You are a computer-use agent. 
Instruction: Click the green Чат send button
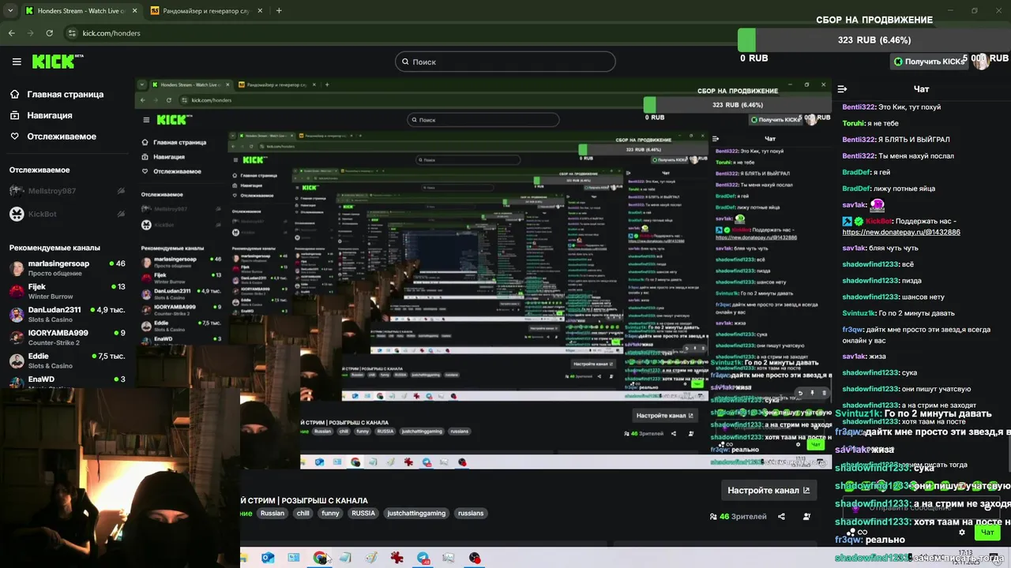(987, 532)
